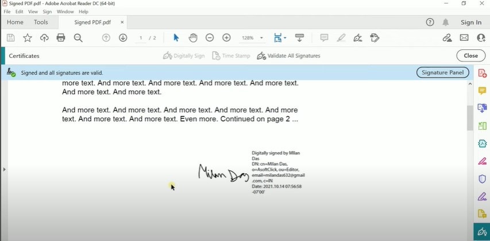
Task: Open the Signature Panel
Action: pyautogui.click(x=442, y=73)
